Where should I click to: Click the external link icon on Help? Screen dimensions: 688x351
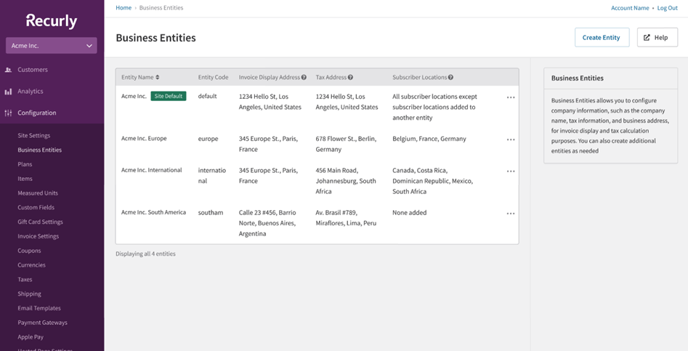tap(647, 38)
